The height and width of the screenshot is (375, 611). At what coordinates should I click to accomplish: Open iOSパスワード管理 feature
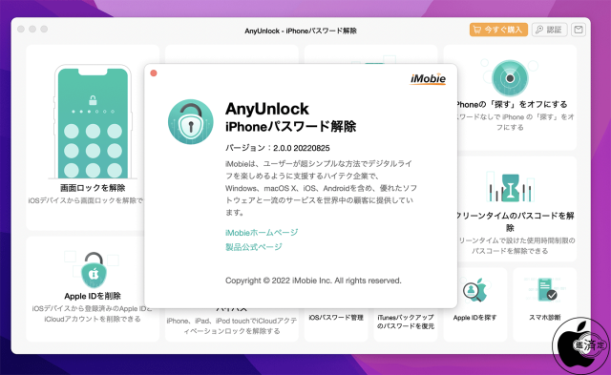(x=336, y=318)
